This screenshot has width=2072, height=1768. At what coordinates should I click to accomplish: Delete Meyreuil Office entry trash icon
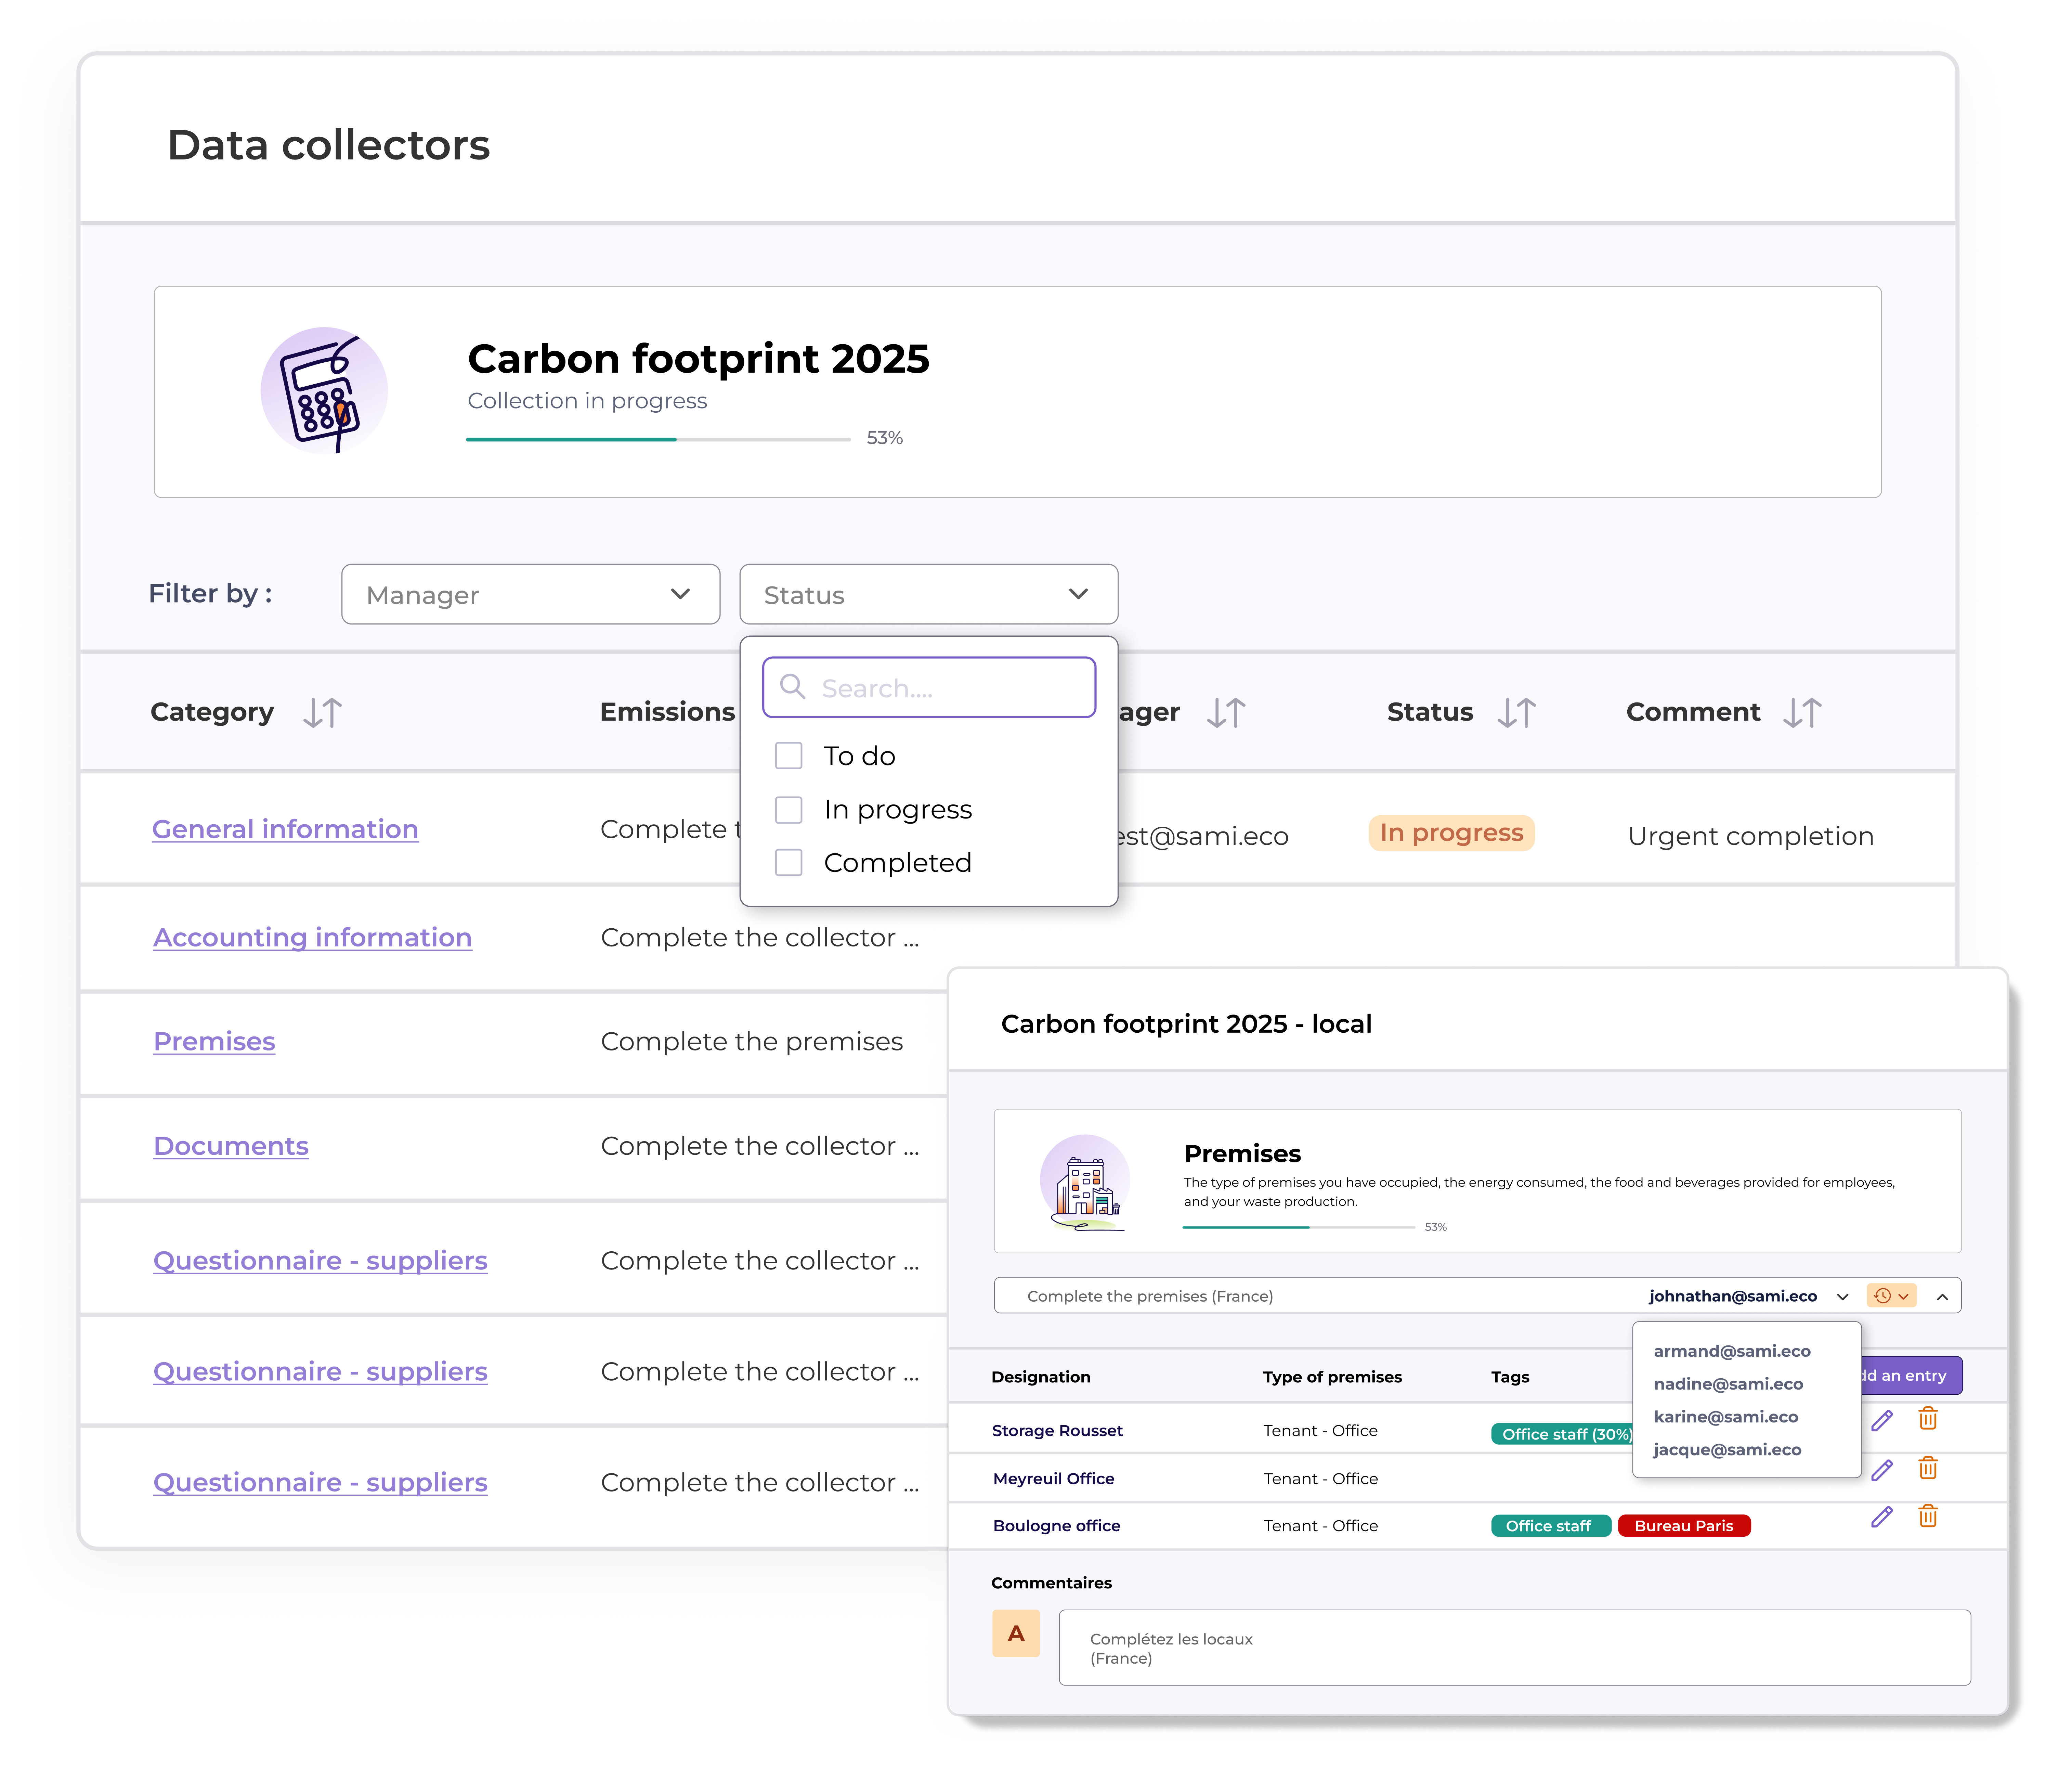(x=1928, y=1468)
